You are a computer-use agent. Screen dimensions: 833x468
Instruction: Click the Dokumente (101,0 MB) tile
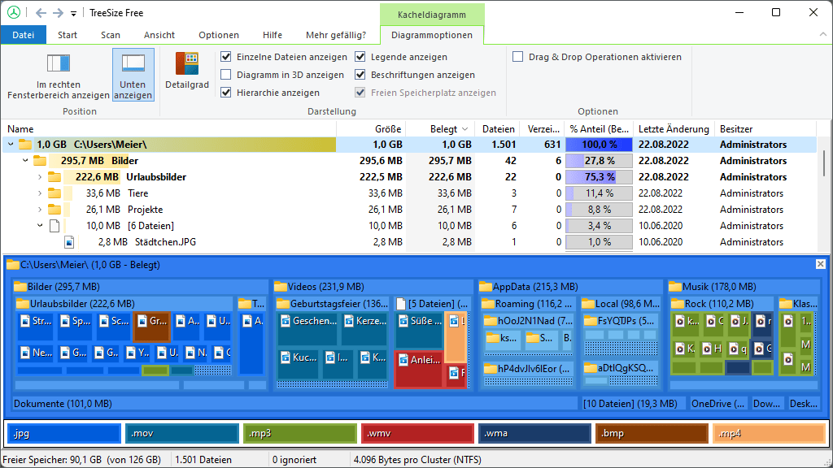coord(294,403)
